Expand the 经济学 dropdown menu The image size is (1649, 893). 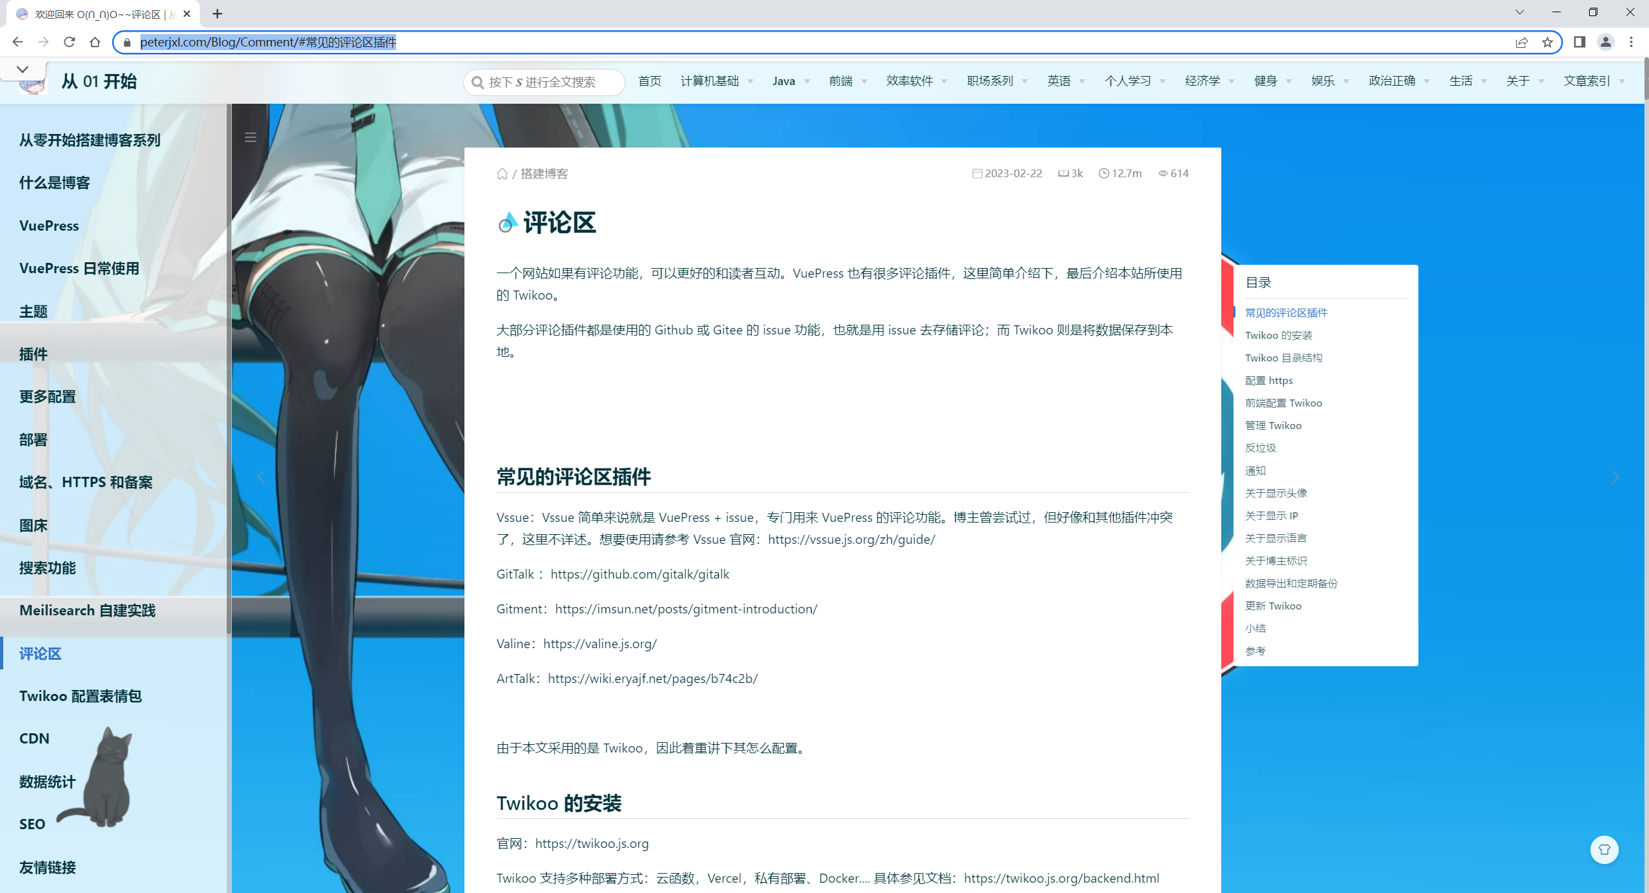[x=1209, y=81]
